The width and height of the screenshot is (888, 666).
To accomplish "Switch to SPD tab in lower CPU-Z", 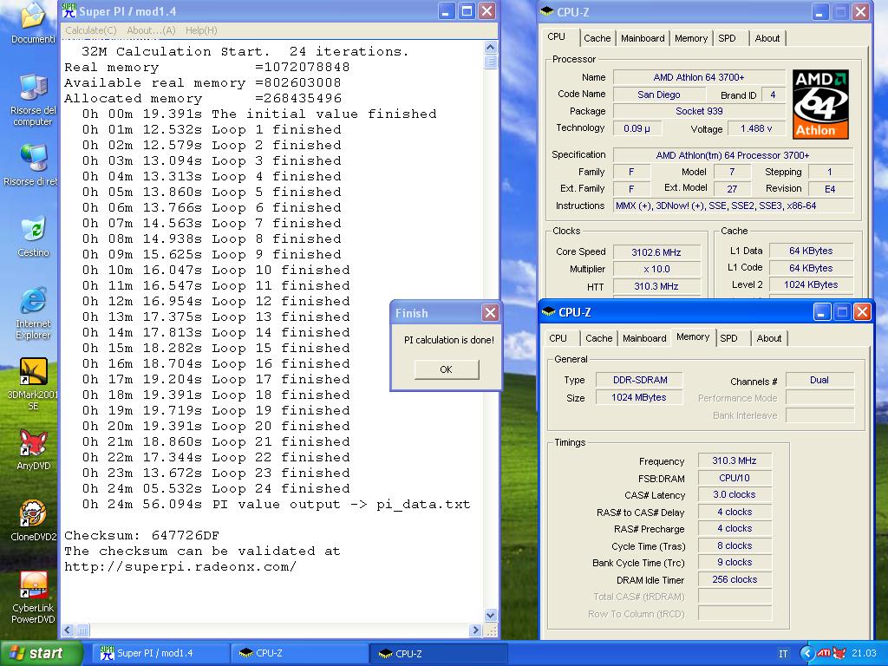I will [728, 338].
